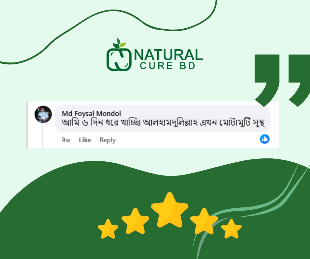
Task: Open Md Foysal Mondol's profile picture
Action: click(x=43, y=114)
